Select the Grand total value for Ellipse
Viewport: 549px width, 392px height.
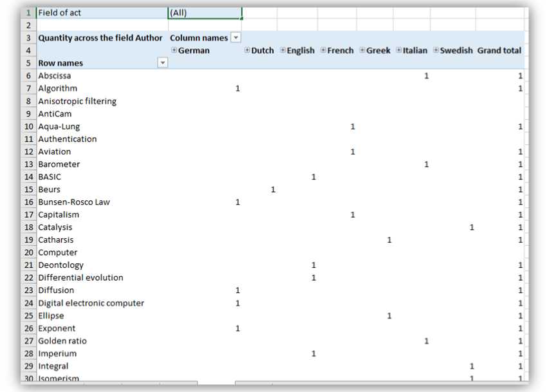pos(520,315)
